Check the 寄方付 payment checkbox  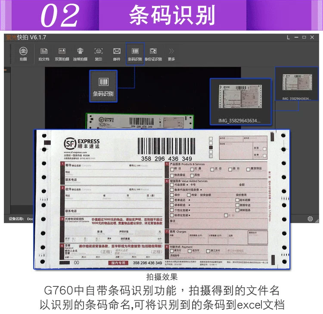(172, 251)
